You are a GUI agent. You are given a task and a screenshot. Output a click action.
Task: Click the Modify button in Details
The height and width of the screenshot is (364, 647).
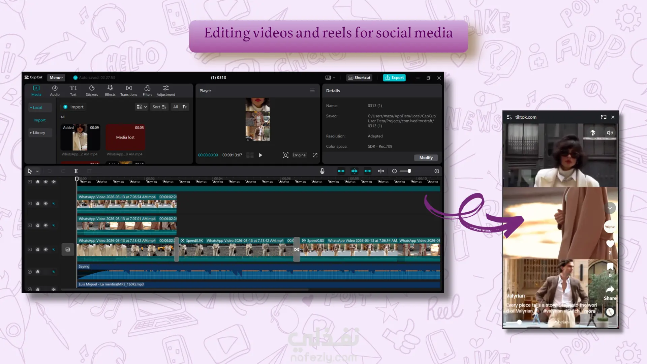tap(426, 158)
